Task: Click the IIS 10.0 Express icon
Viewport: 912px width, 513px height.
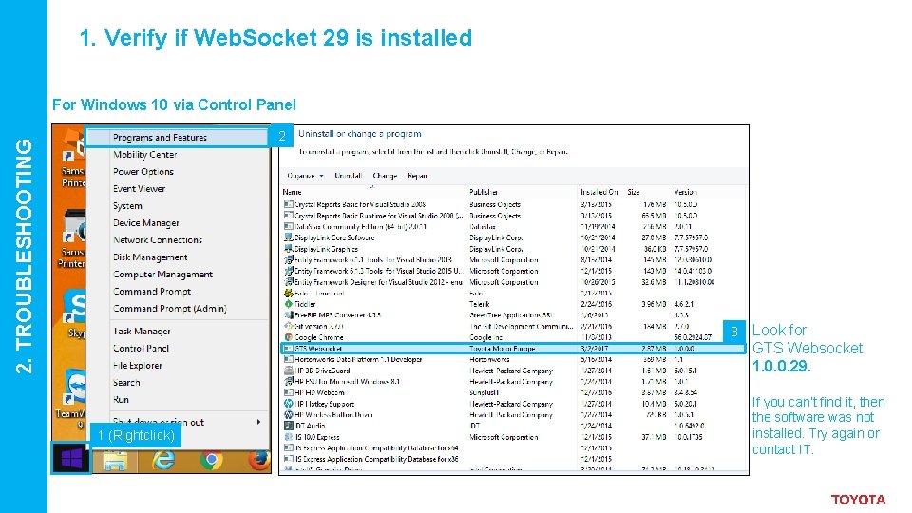Action: pos(288,437)
